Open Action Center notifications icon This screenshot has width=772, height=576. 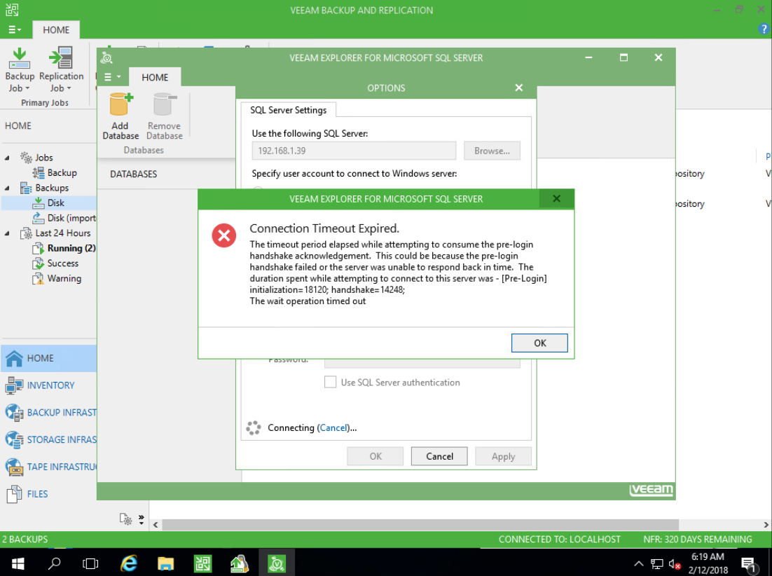pyautogui.click(x=748, y=564)
